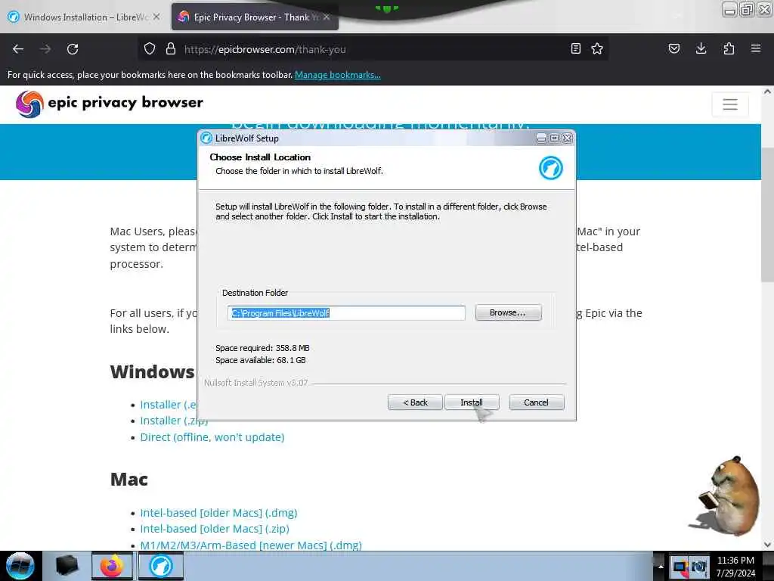Image resolution: width=774 pixels, height=581 pixels.
Task: Toggle reader view icon in address bar
Action: [x=575, y=48]
